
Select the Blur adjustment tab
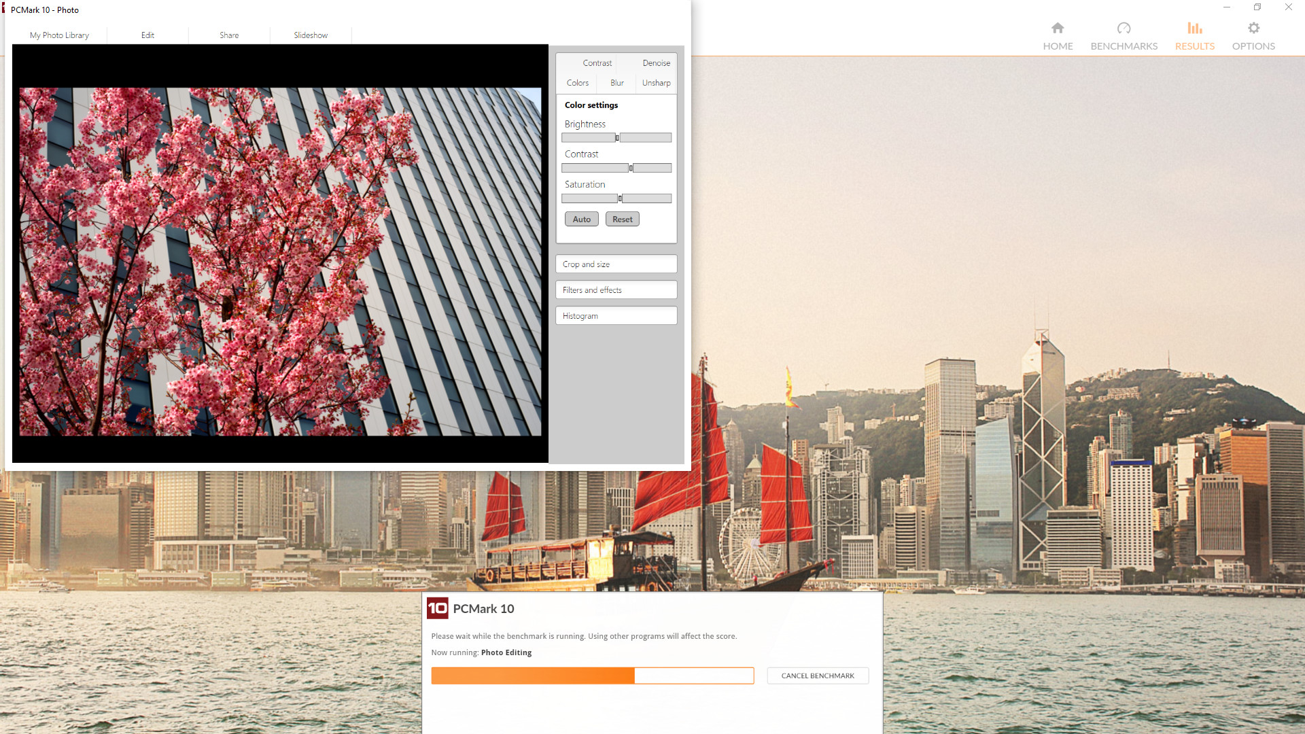coord(616,82)
